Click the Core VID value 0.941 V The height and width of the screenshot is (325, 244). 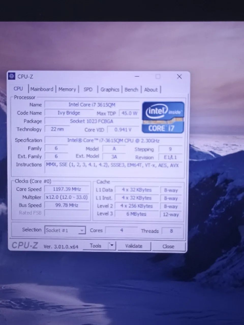click(x=123, y=130)
